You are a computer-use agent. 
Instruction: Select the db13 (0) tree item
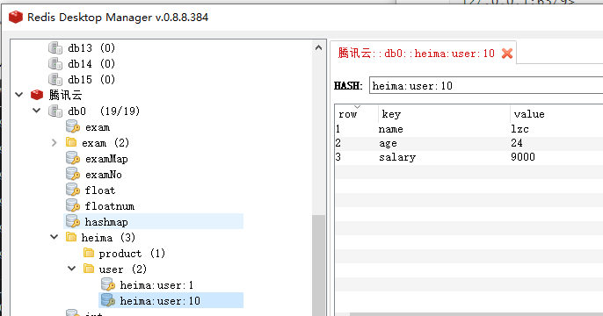coord(91,48)
